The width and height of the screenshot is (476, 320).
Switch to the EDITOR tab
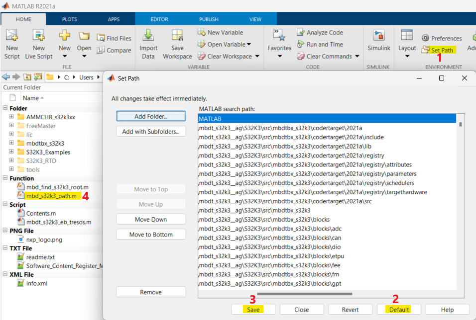tap(159, 19)
